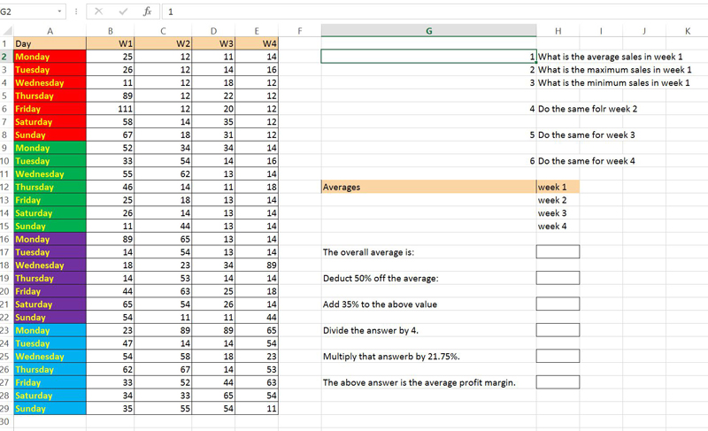The height and width of the screenshot is (431, 708).
Task: Click the W4 cell for purple Wednesday (89)
Action: [257, 266]
